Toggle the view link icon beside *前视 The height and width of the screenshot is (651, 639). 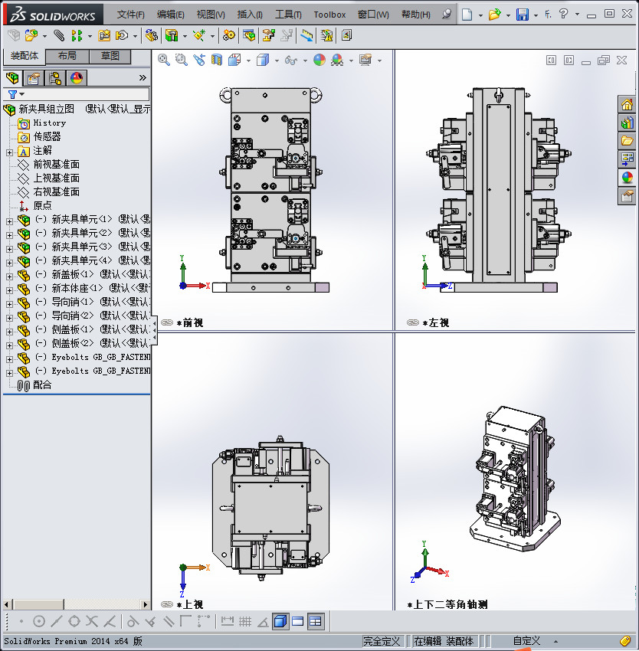click(x=166, y=322)
